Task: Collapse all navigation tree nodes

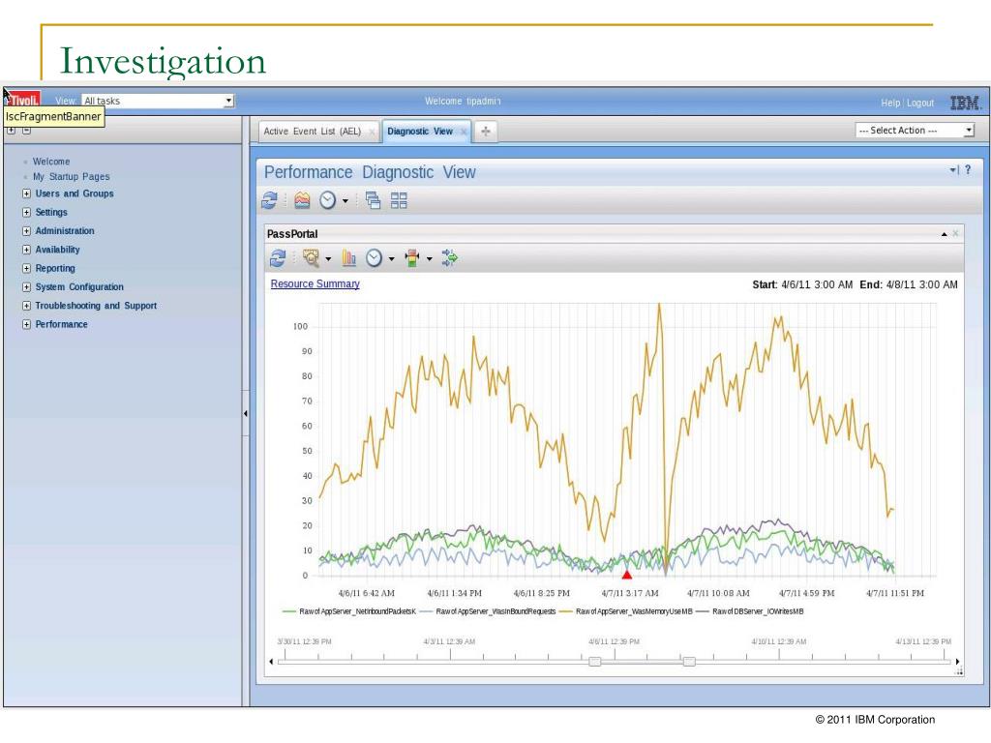Action: point(26,131)
